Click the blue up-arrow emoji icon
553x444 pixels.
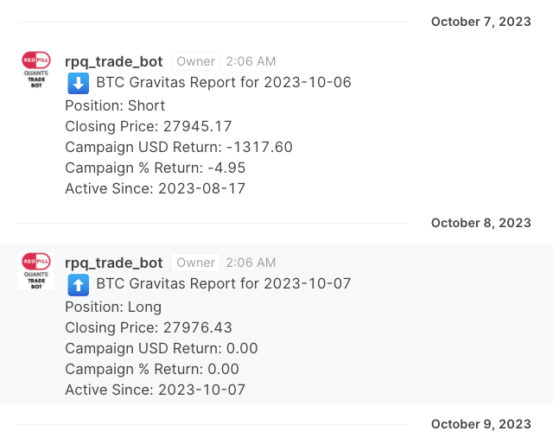pos(78,284)
